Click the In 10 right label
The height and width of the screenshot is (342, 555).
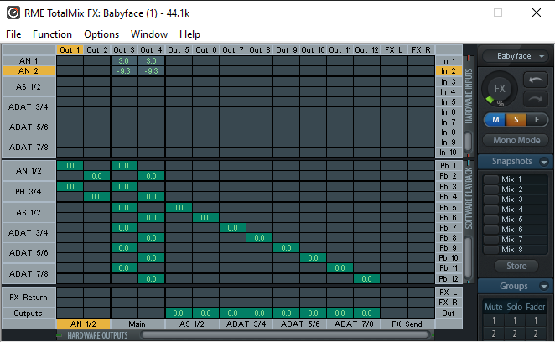click(449, 153)
